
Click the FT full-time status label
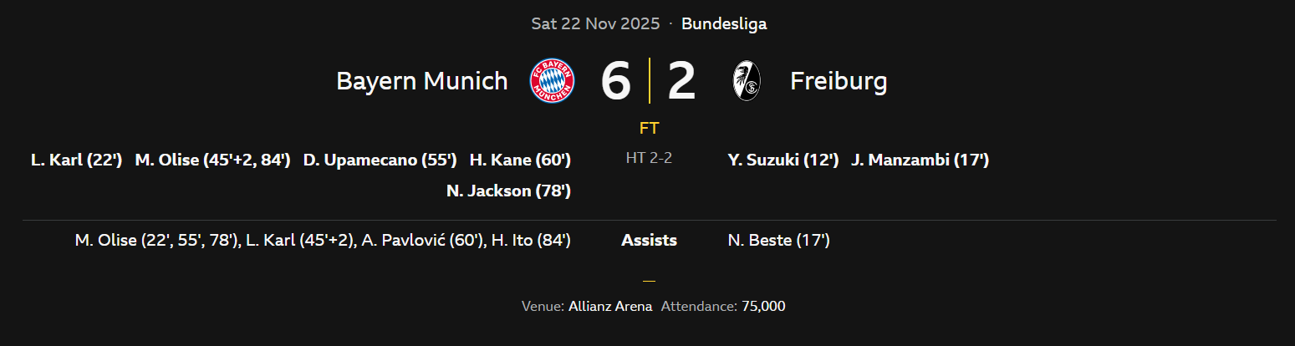649,129
